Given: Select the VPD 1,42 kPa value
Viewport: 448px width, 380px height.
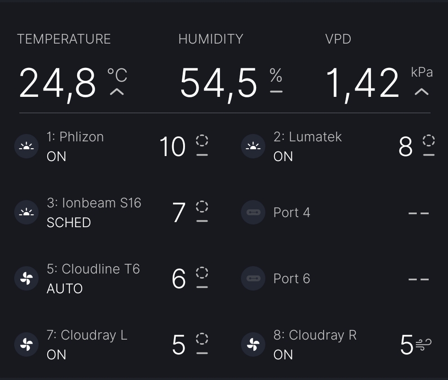Looking at the screenshot, I should 362,83.
